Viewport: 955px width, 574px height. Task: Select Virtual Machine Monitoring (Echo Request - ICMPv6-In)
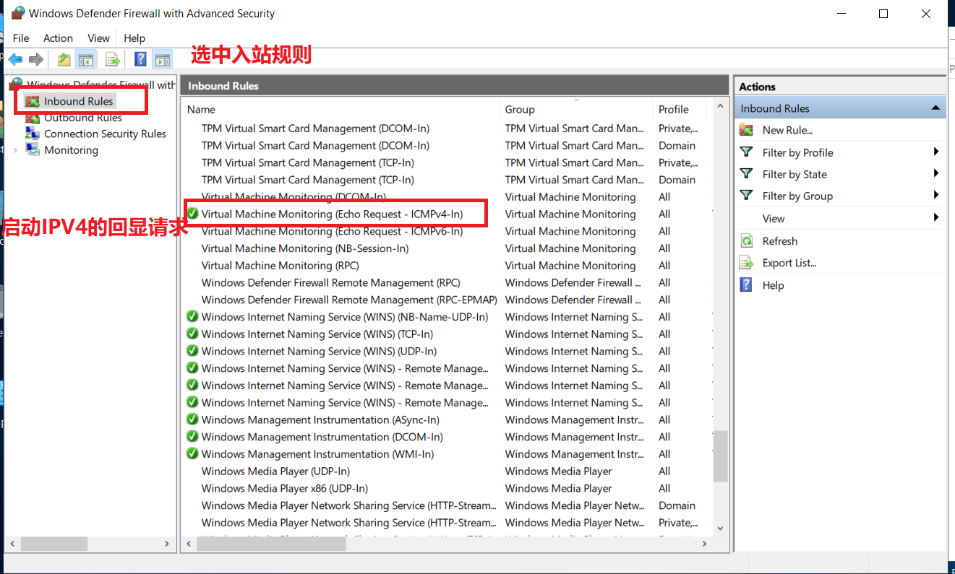332,231
